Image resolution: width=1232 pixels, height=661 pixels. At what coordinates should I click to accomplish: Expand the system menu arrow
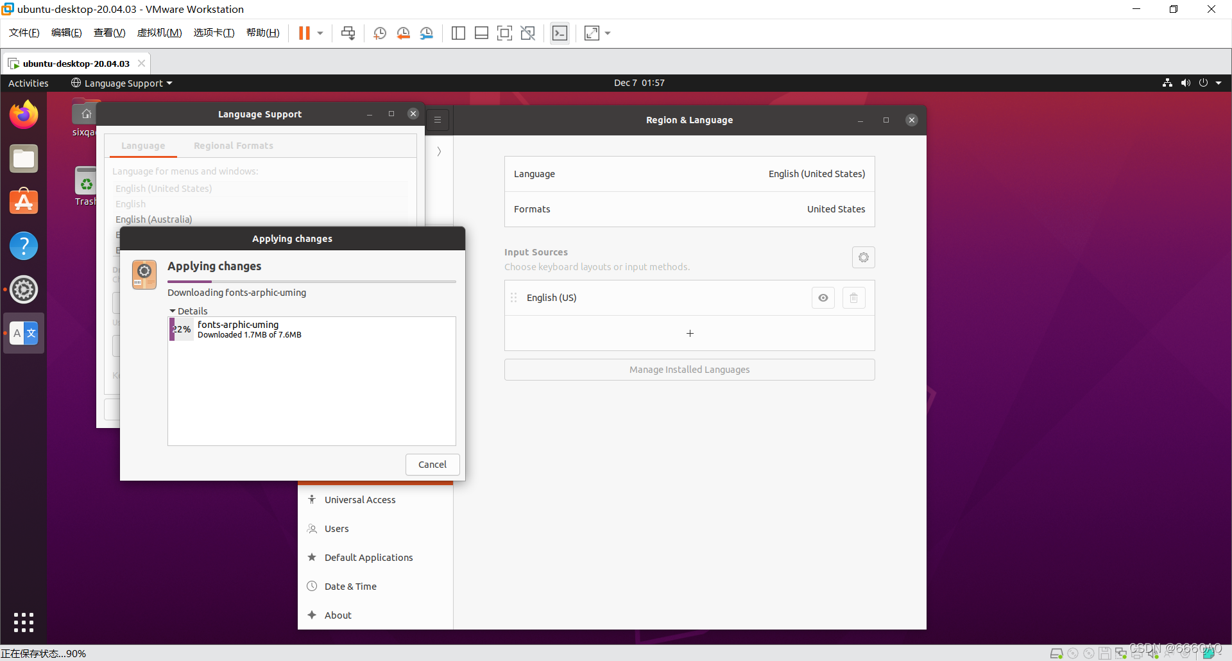pos(1219,83)
